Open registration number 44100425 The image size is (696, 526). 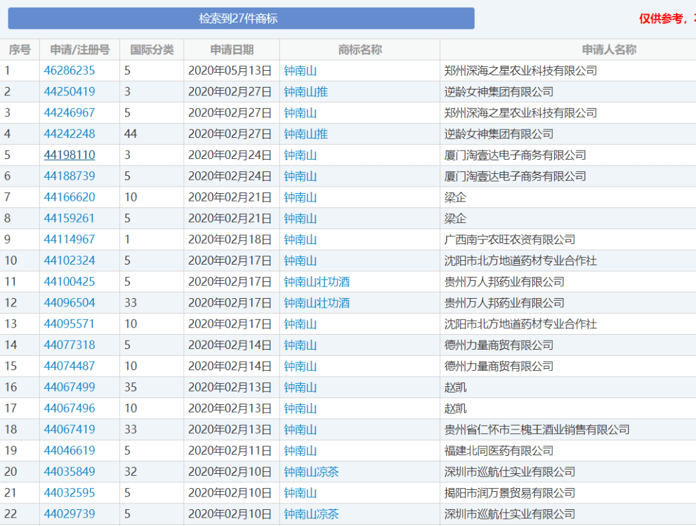(x=69, y=281)
